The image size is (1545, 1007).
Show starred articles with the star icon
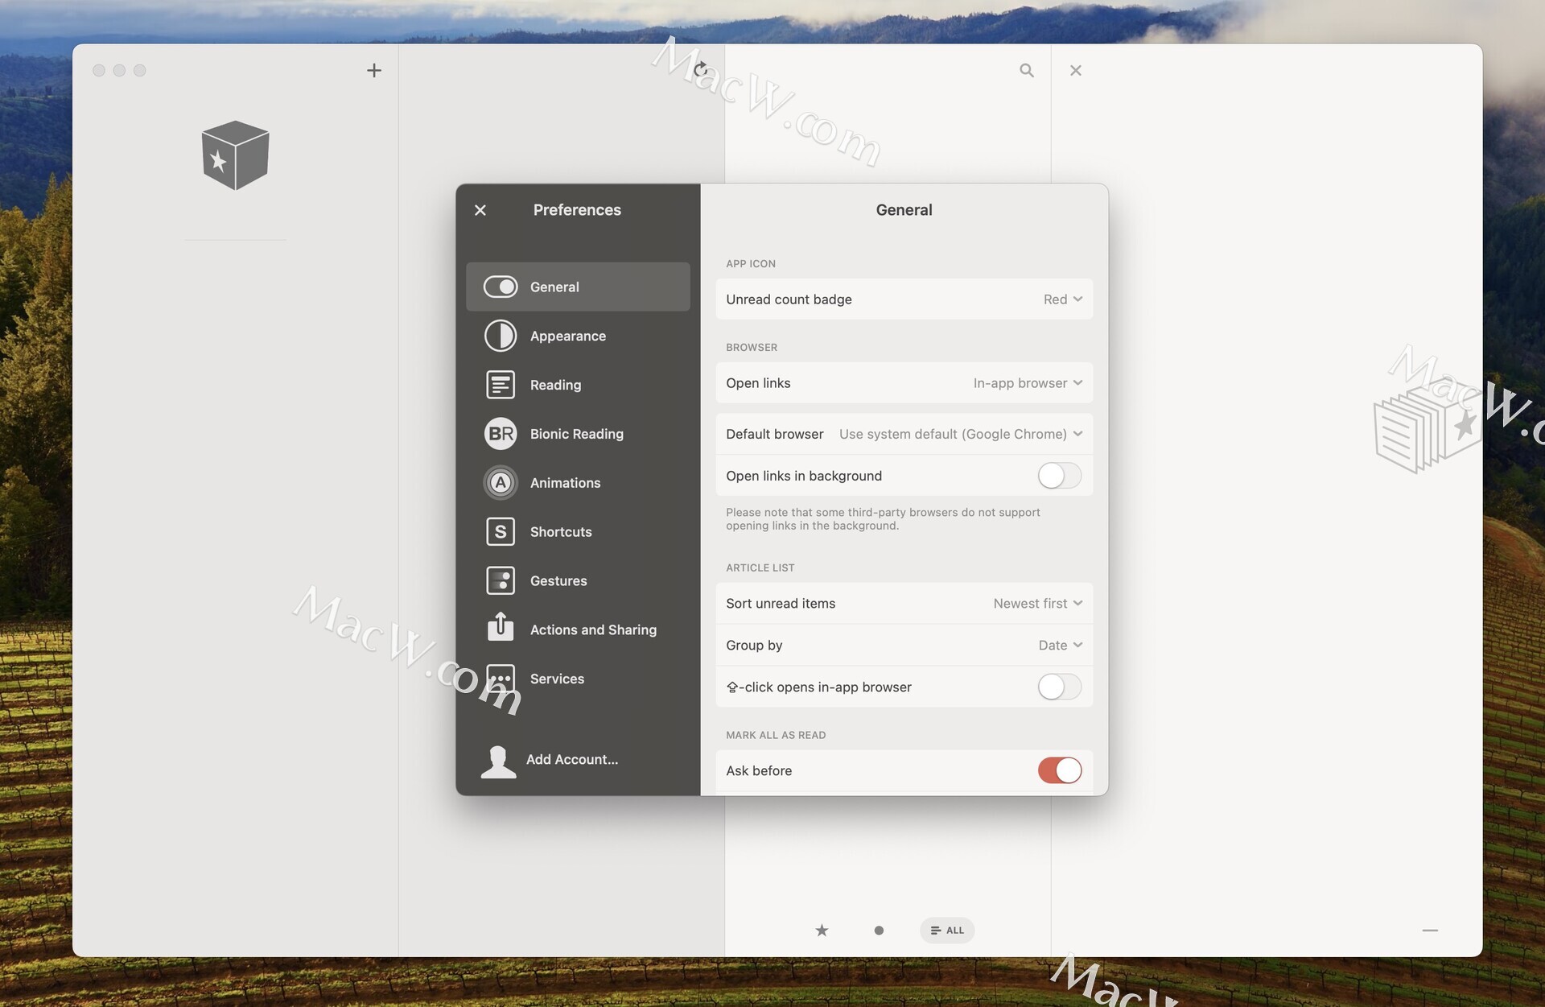822,931
